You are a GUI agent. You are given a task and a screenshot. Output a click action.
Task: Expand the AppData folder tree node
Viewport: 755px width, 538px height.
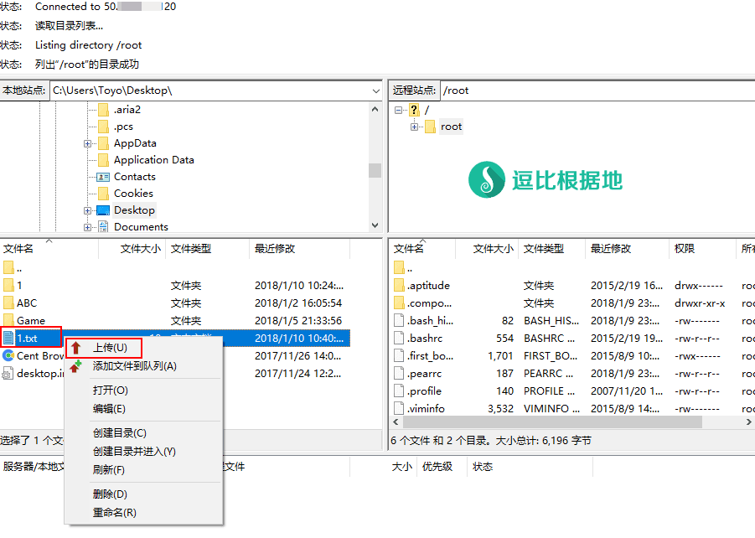point(88,143)
